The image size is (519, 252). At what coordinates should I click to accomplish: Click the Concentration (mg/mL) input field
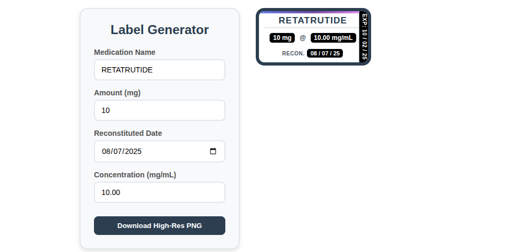[x=160, y=192]
